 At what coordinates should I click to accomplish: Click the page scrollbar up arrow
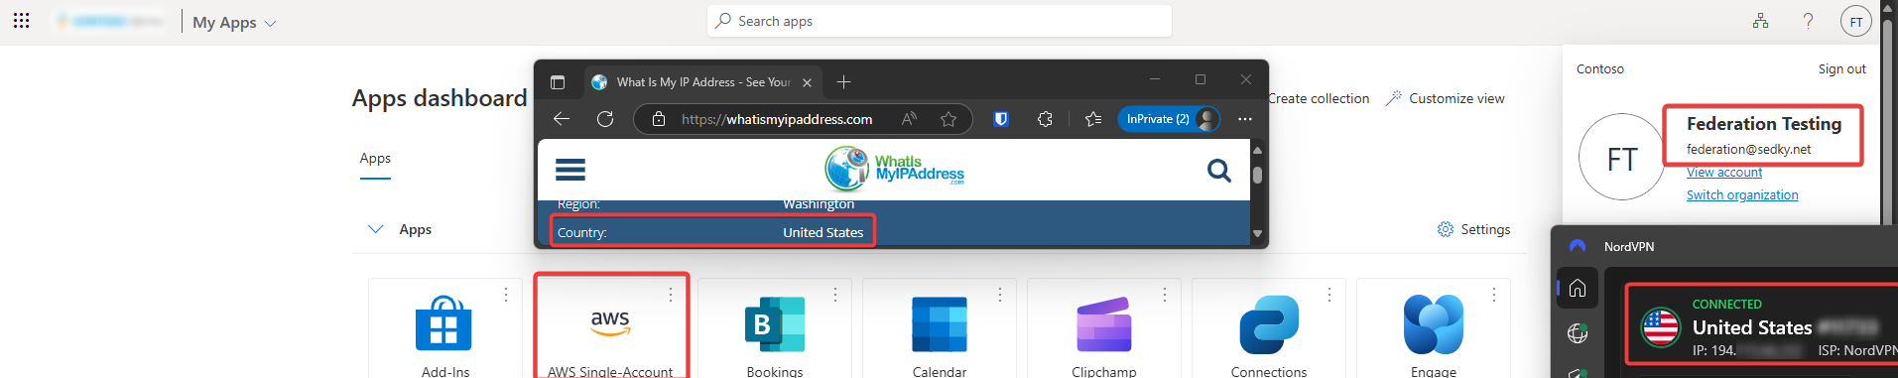(x=1257, y=150)
